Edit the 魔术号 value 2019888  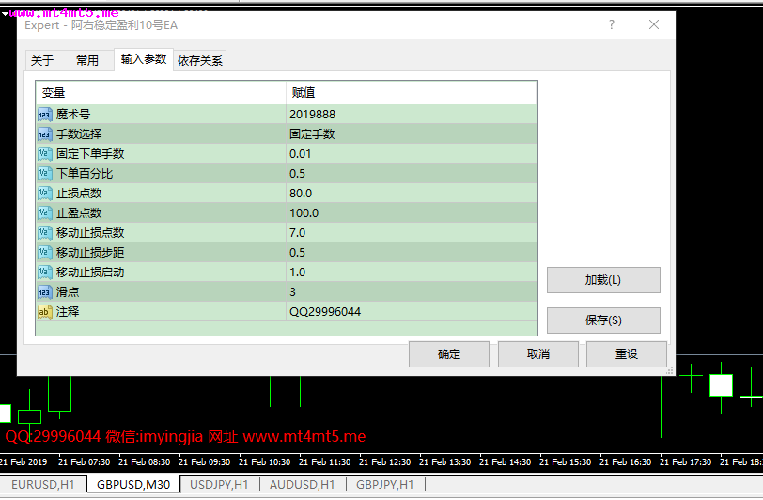point(412,115)
